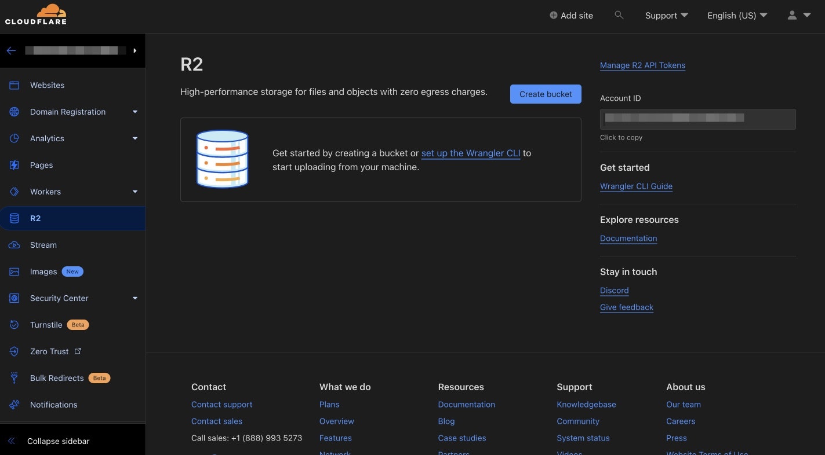Viewport: 825px width, 455px height.
Task: Click the R2 database icon in sidebar
Action: pos(14,218)
